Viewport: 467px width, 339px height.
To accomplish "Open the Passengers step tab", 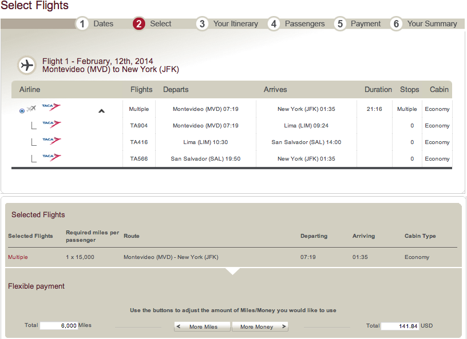I will click(304, 24).
